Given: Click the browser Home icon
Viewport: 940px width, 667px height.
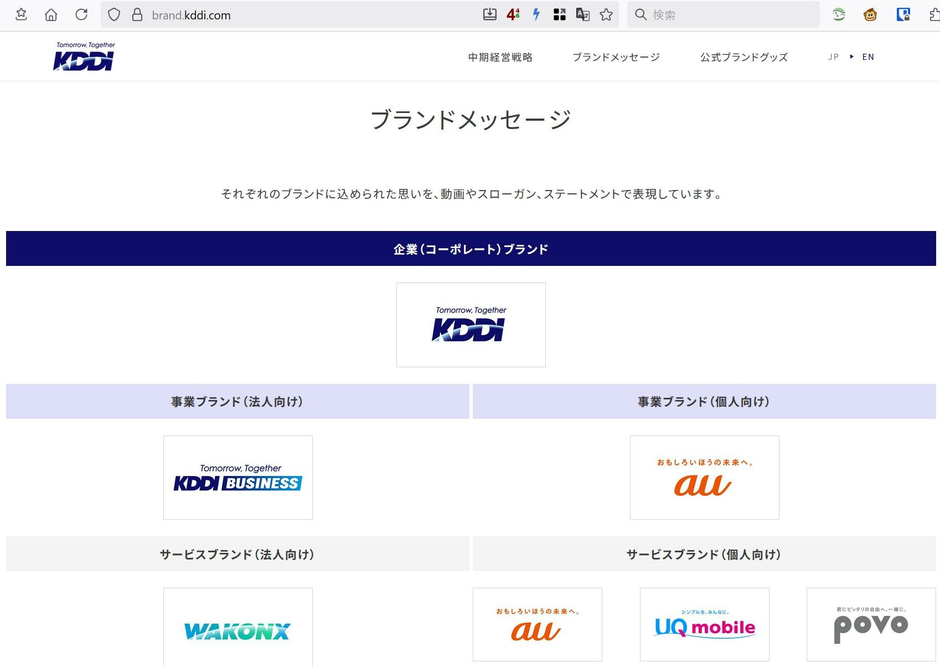Looking at the screenshot, I should pyautogui.click(x=51, y=15).
